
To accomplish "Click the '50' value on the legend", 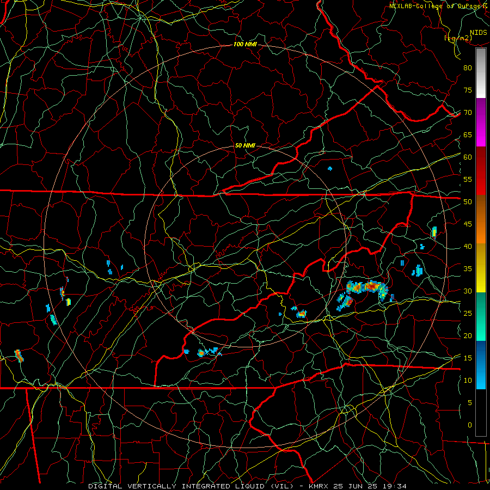I will (468, 202).
